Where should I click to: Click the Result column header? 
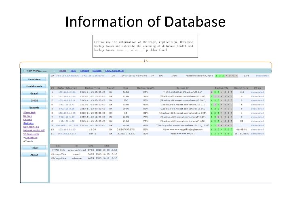111,88
